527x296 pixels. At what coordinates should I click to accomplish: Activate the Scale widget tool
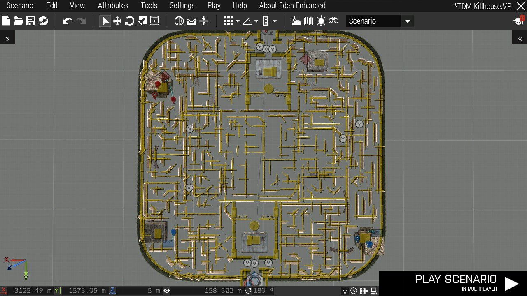pos(142,21)
